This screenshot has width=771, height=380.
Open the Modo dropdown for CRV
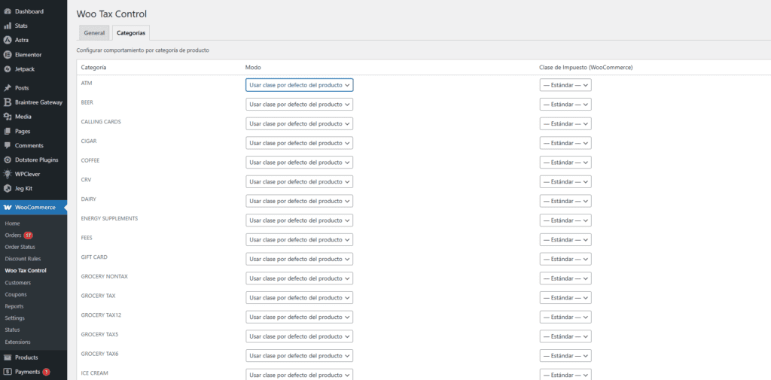pos(300,181)
